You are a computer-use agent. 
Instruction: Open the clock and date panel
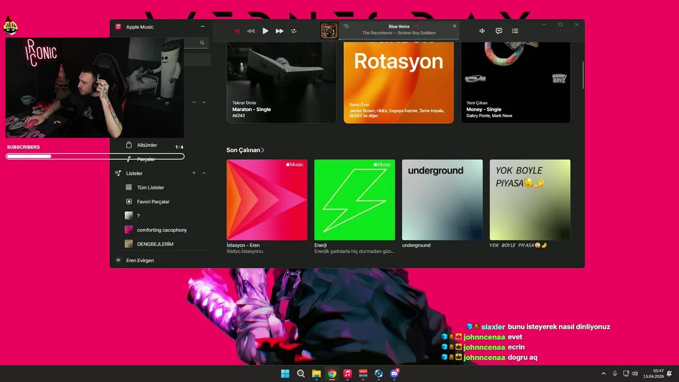(x=653, y=374)
